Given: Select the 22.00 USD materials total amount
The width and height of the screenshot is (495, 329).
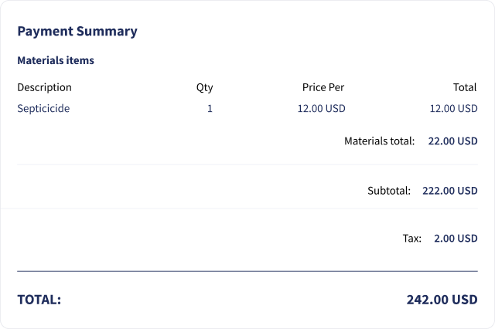Looking at the screenshot, I should pos(452,141).
